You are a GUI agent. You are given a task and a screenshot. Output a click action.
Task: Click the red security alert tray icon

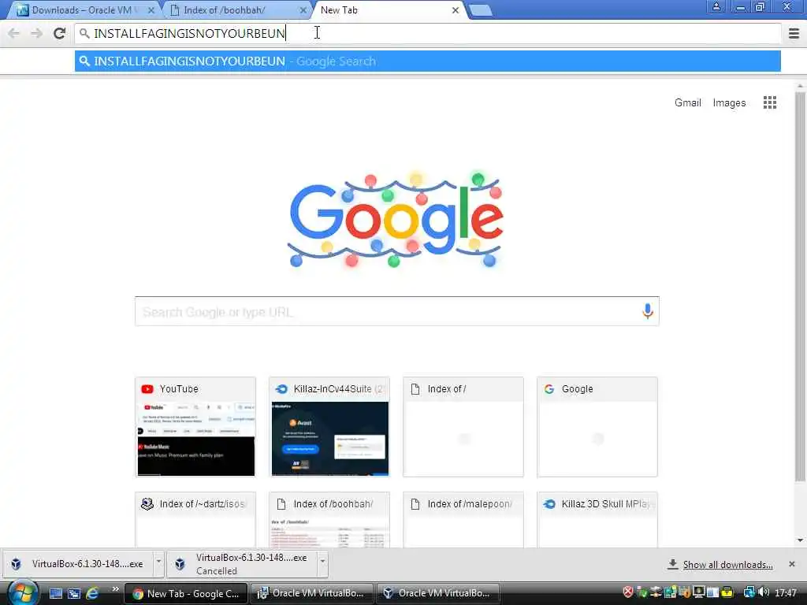pos(627,592)
